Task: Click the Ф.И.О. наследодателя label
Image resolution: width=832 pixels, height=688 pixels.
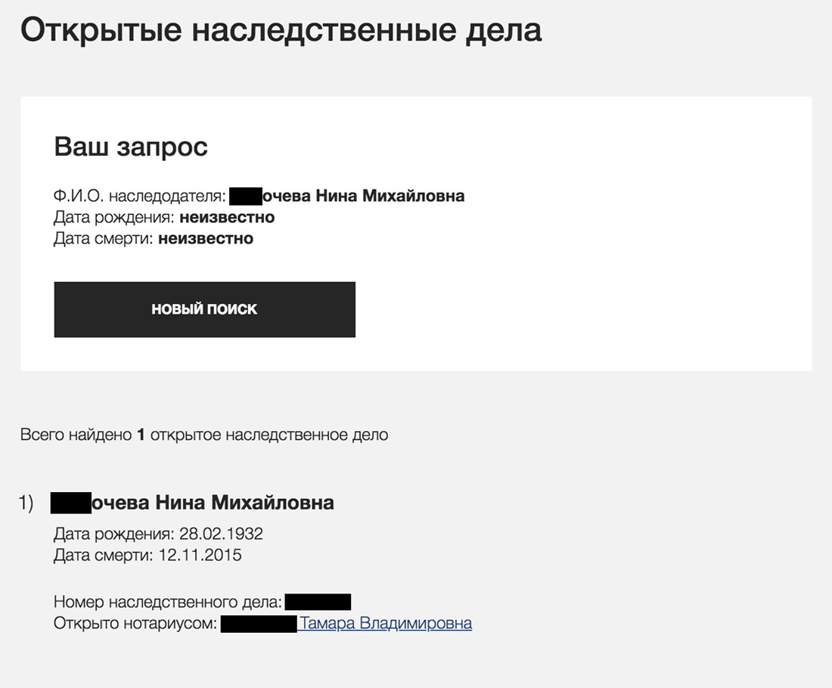Action: [x=140, y=197]
